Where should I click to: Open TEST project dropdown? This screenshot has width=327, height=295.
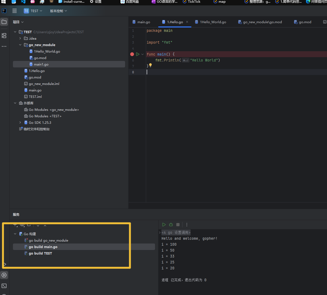pyautogui.click(x=33, y=11)
